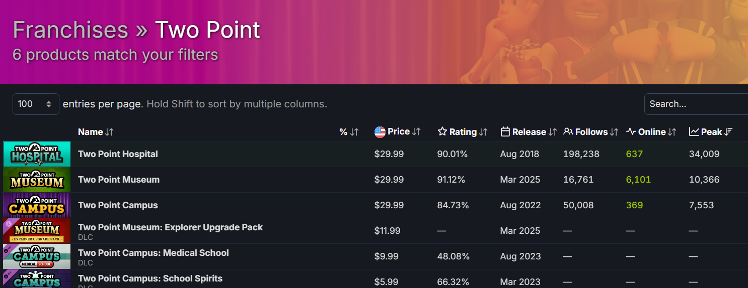Go to Franchises breadcrumb link
This screenshot has width=748, height=288.
click(70, 30)
